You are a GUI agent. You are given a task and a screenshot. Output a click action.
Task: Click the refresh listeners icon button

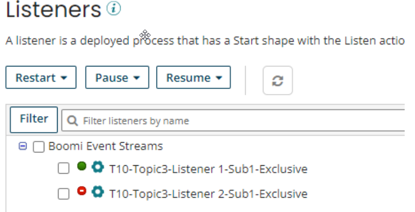278,80
